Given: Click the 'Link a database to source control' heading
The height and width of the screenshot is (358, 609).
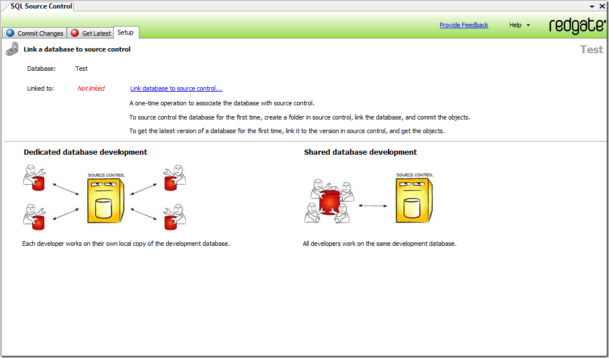Looking at the screenshot, I should point(77,49).
